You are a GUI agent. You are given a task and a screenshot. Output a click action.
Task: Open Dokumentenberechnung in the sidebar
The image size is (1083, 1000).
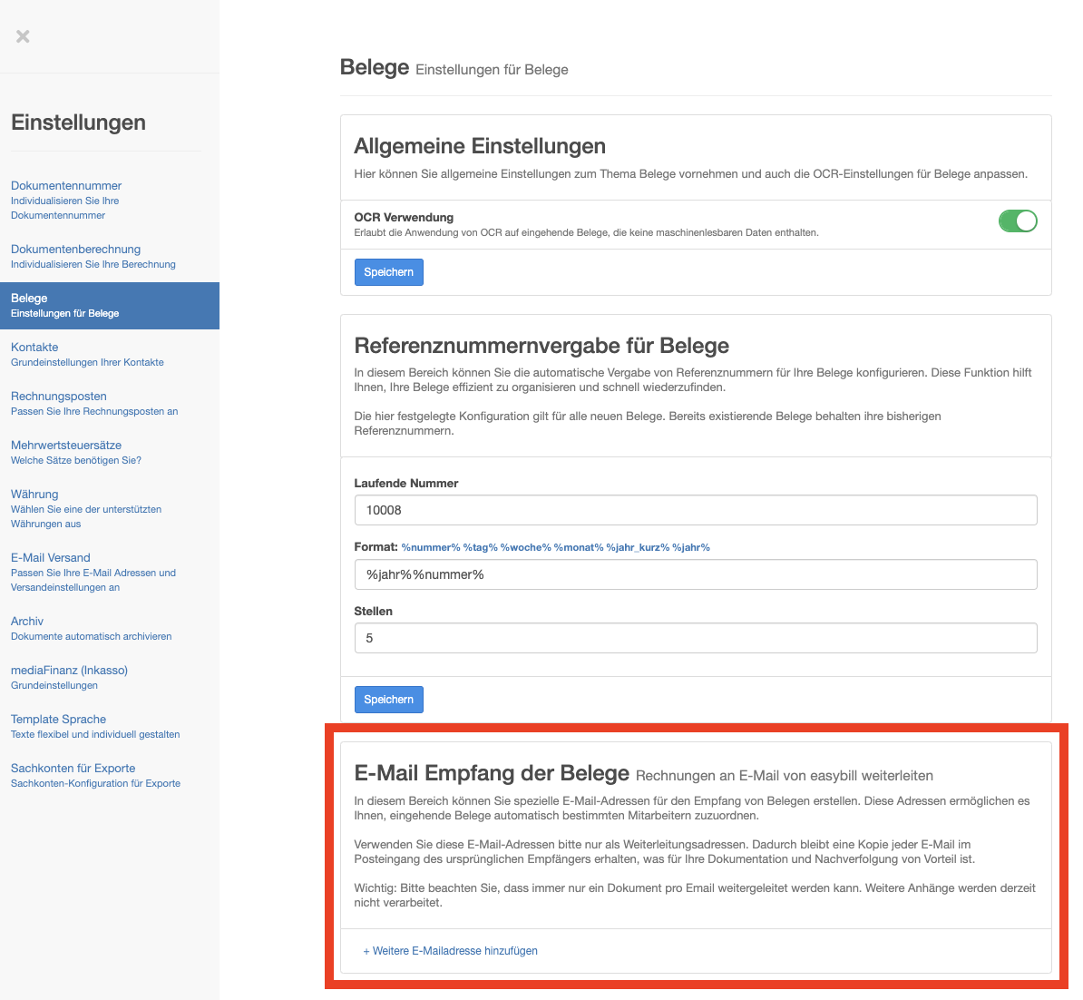coord(75,250)
